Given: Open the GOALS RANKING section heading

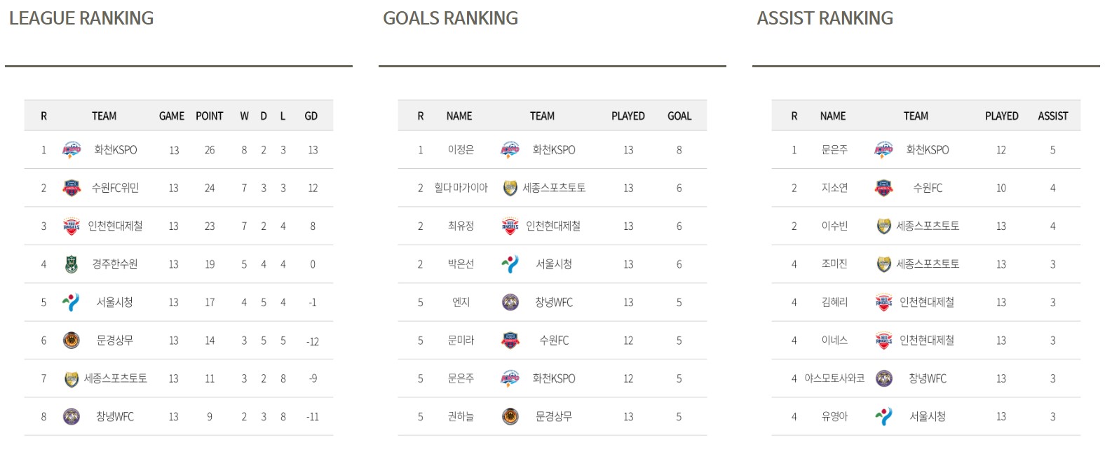Looking at the screenshot, I should [x=451, y=18].
